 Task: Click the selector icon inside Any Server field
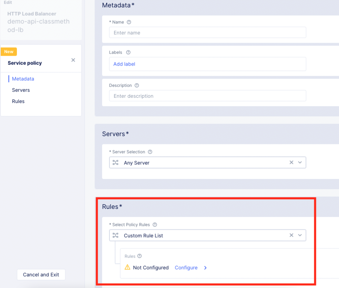point(115,162)
